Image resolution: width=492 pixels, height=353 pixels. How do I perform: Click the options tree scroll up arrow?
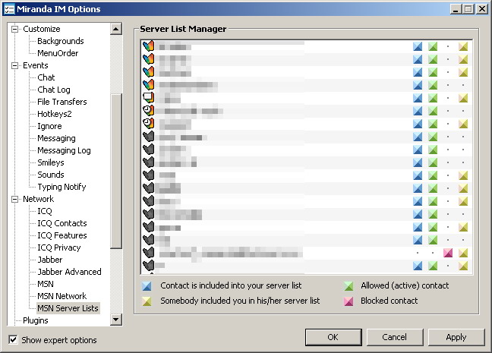click(x=116, y=29)
